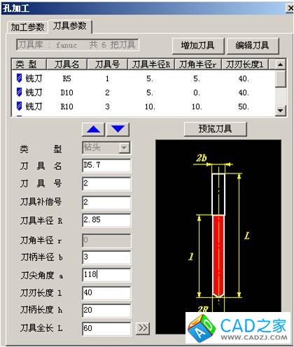This screenshot has width=294, height=347.
Task: Click the 编辑刀具 button
Action: pos(252,45)
